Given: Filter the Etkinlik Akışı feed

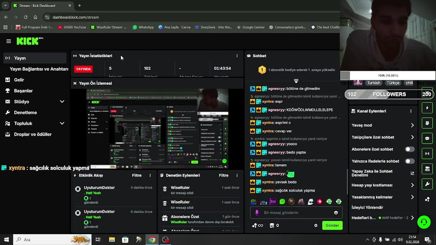Looking at the screenshot, I should coord(137,175).
